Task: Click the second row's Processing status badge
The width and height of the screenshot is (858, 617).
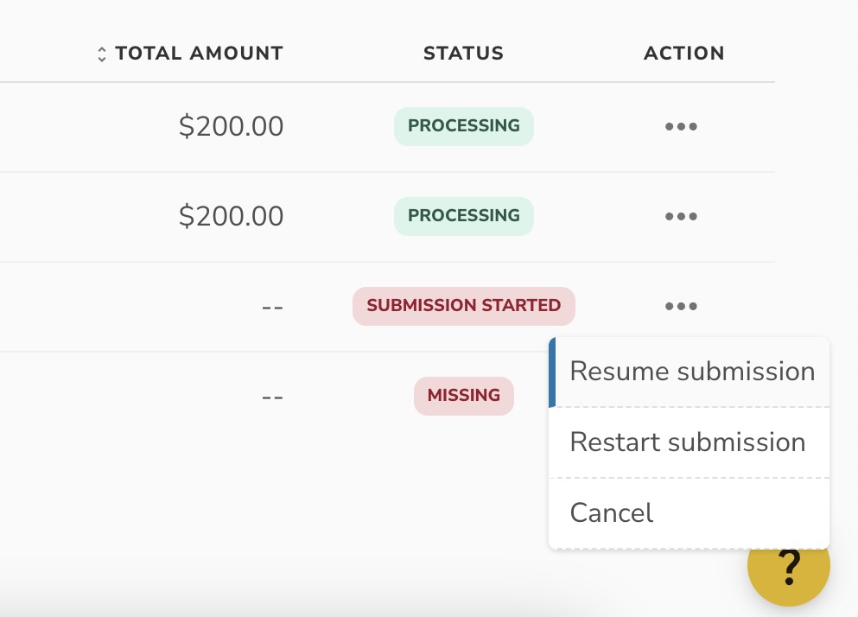Action: (x=464, y=216)
